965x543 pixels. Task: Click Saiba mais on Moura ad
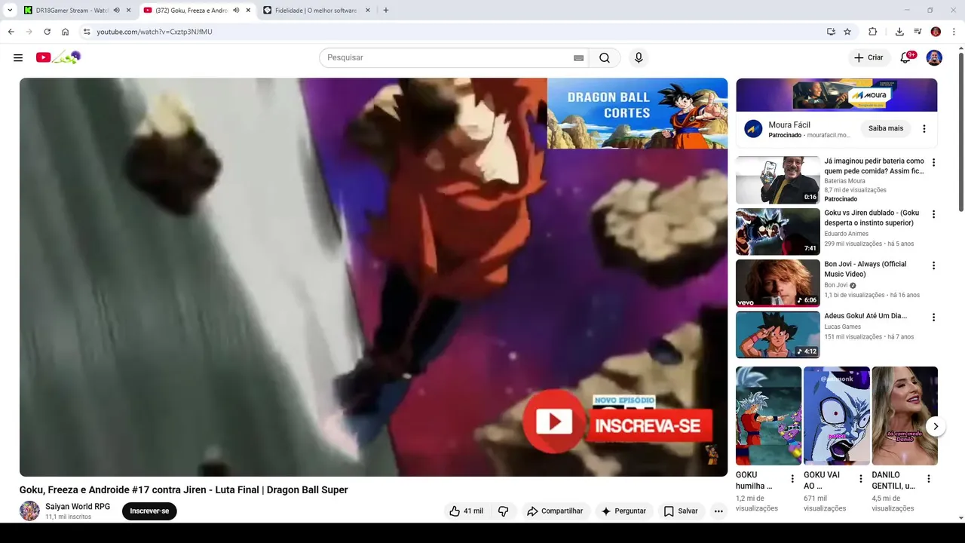click(886, 128)
